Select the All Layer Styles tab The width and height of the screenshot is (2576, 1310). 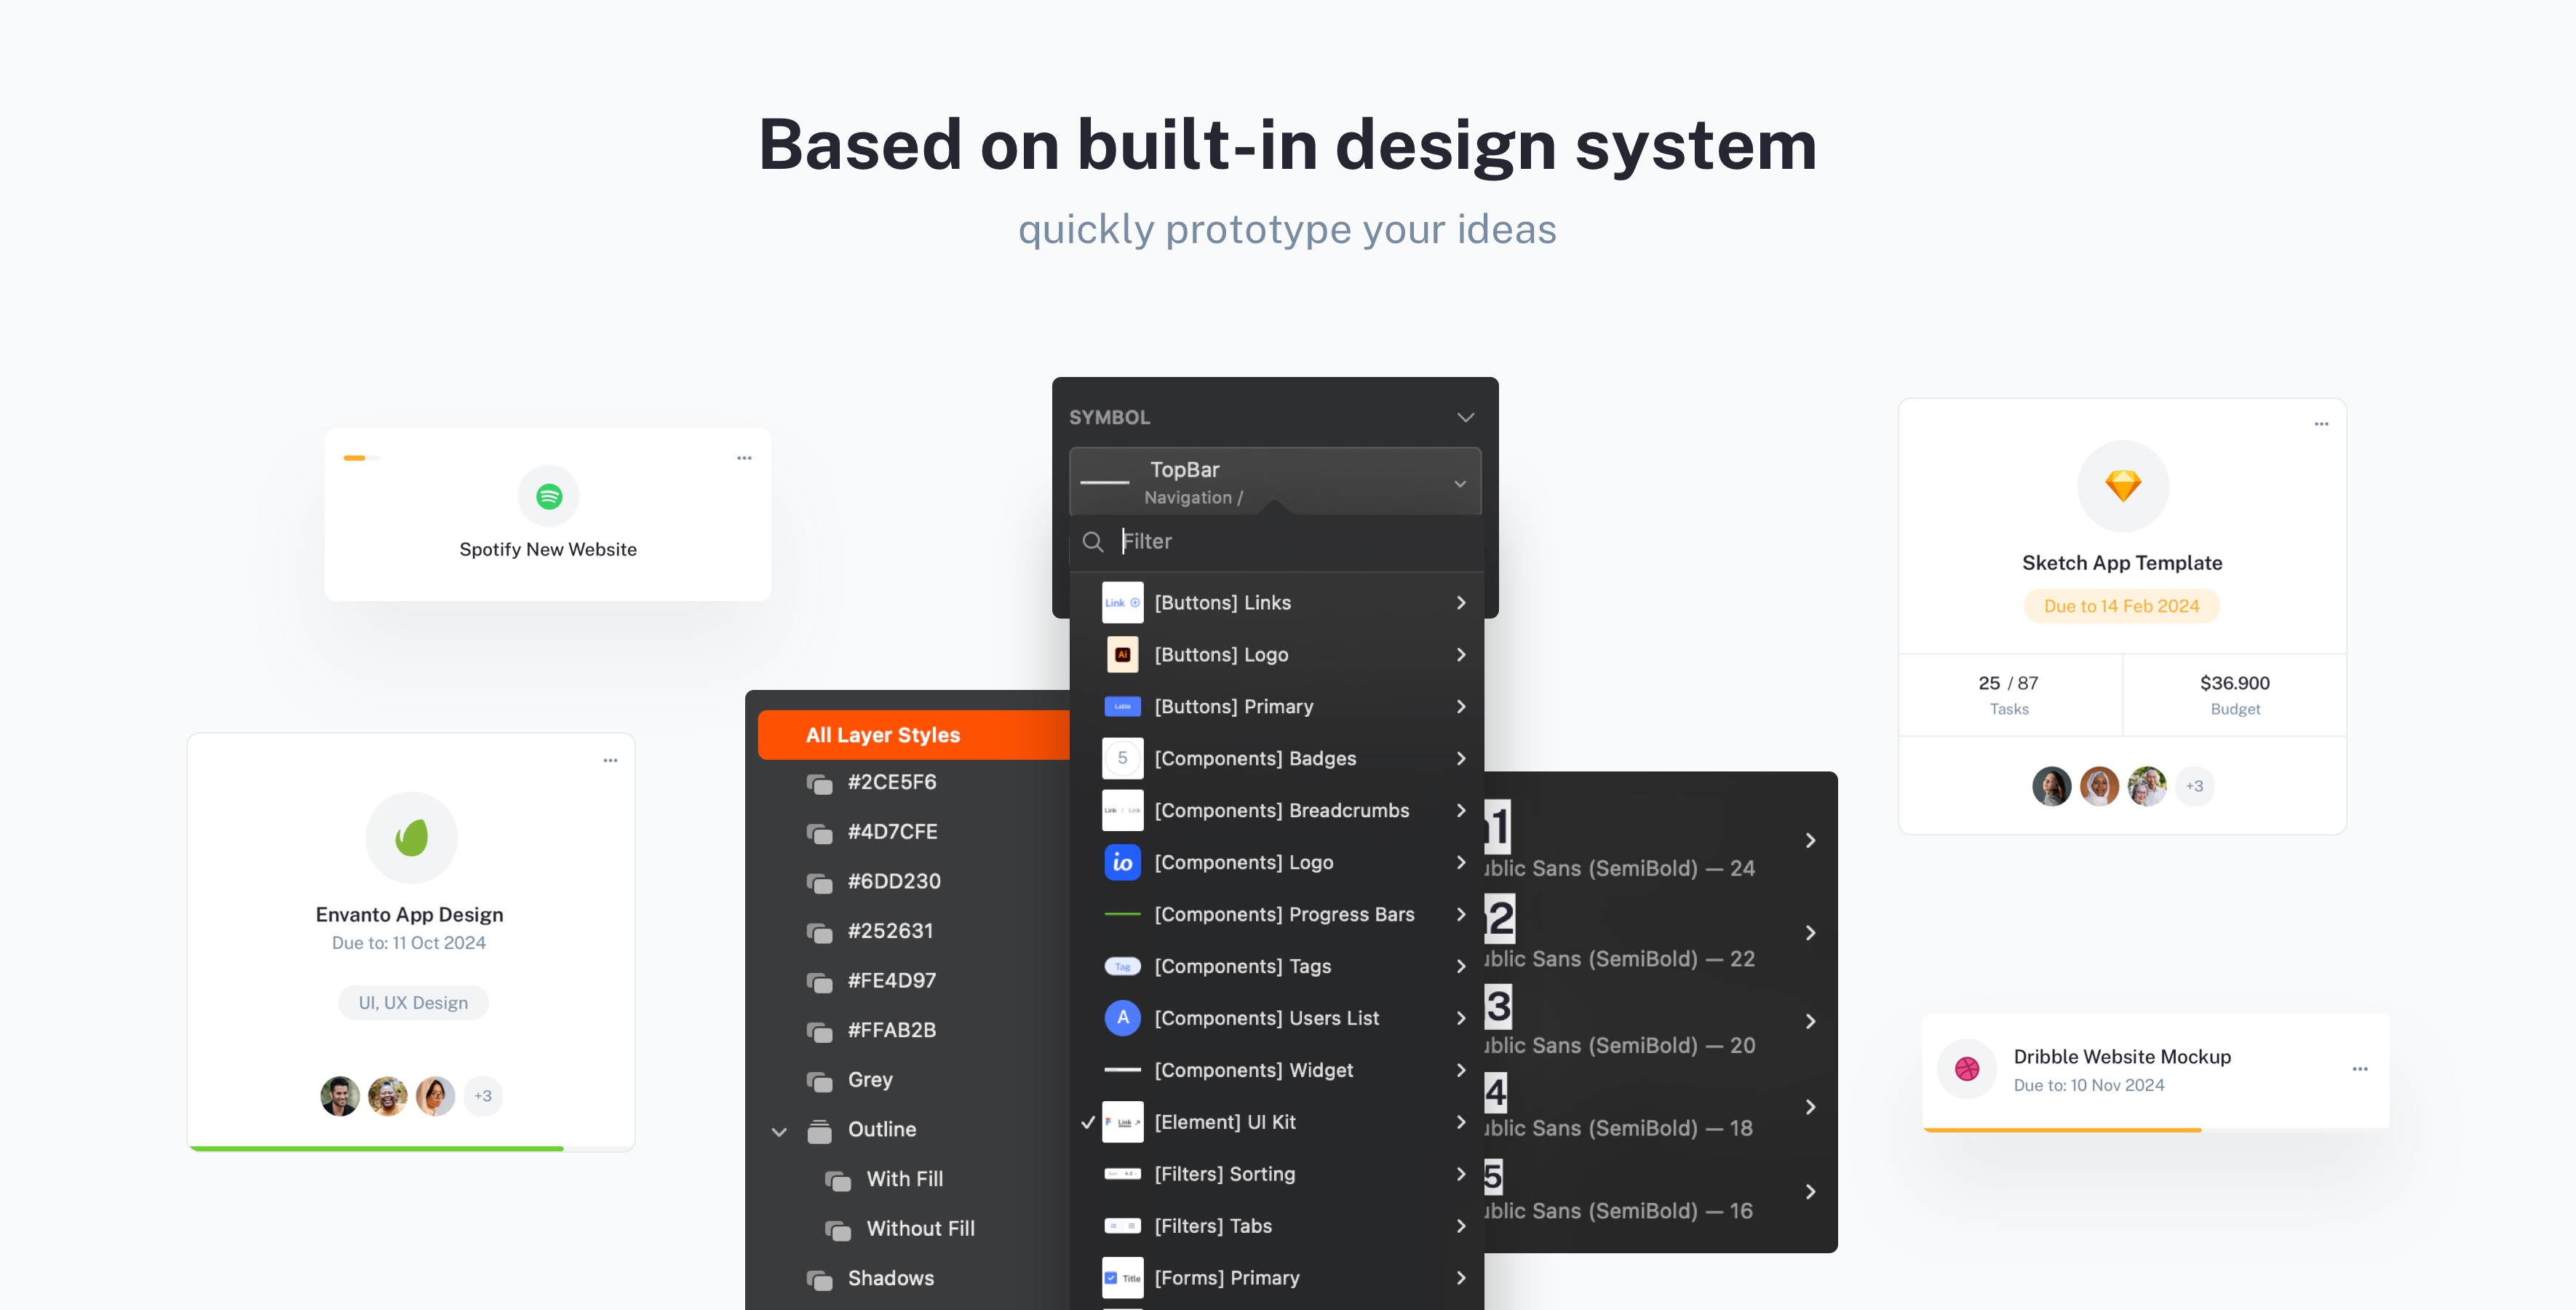[882, 735]
